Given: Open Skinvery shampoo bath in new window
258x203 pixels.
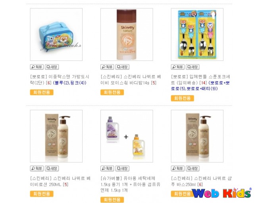Looking at the screenshot, I should pyautogui.click(x=193, y=168).
